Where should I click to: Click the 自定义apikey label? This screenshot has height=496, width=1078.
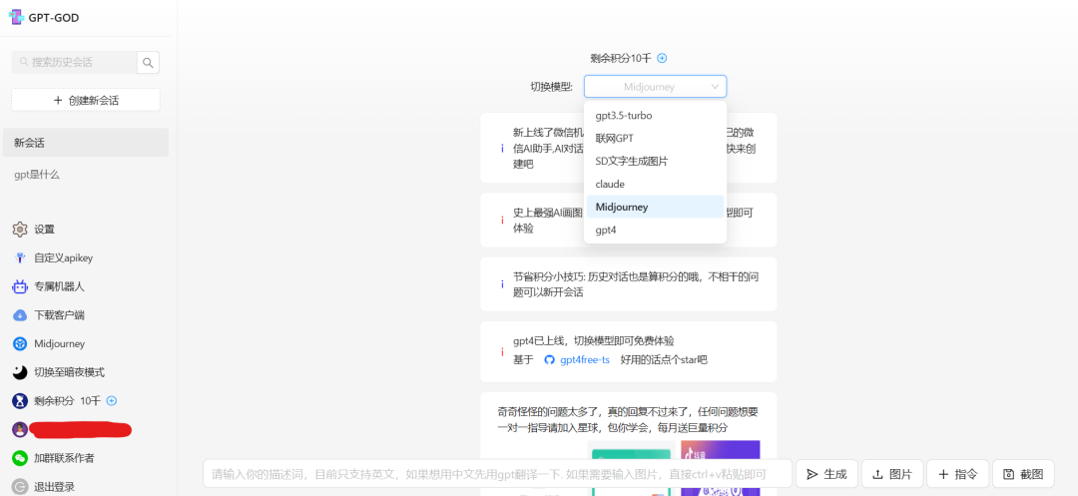(x=63, y=258)
